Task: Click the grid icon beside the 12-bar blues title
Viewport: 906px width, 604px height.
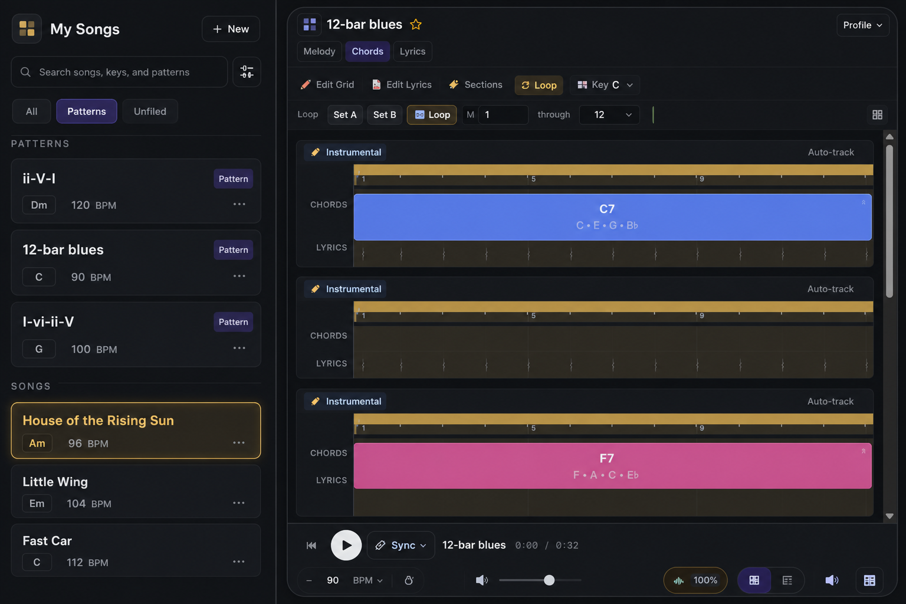Action: (310, 24)
